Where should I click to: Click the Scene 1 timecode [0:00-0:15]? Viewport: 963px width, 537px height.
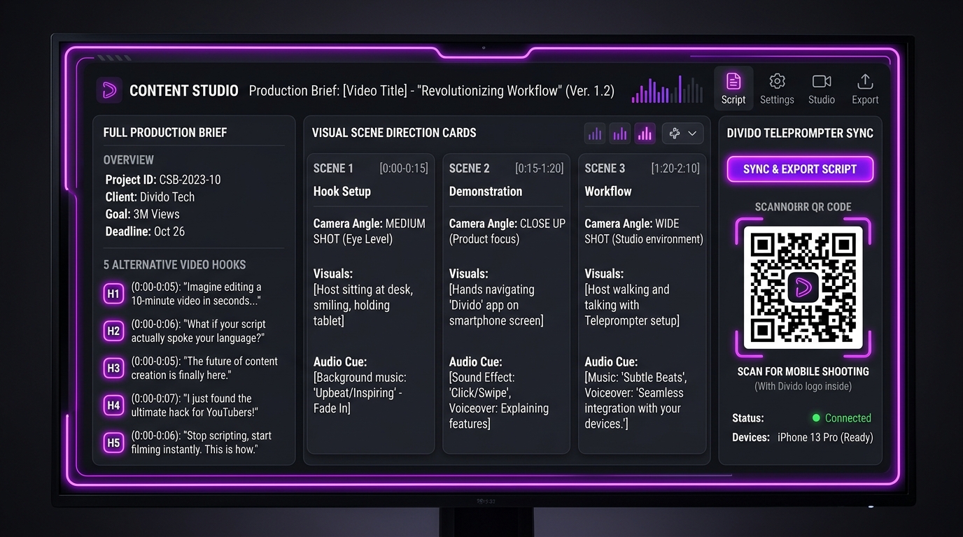[x=404, y=169]
